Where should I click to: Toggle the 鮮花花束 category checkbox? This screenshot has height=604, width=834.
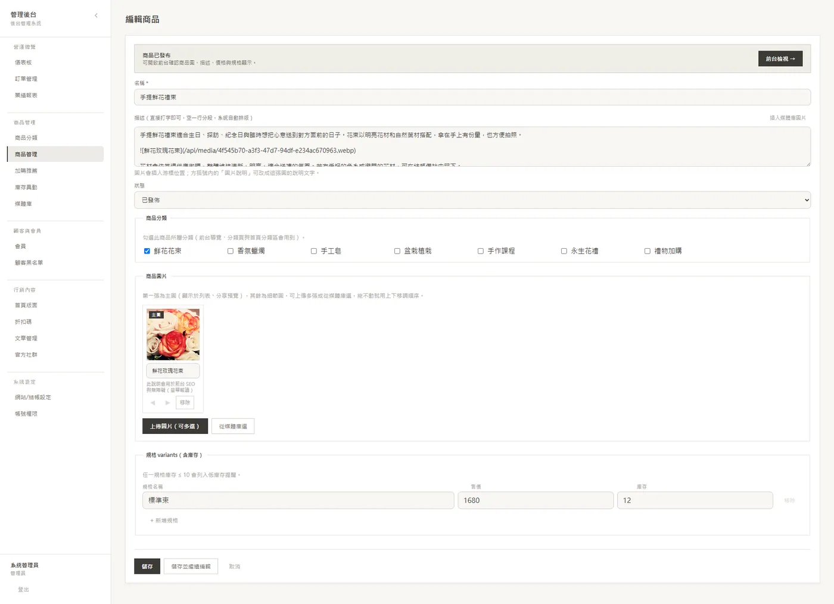pyautogui.click(x=147, y=251)
